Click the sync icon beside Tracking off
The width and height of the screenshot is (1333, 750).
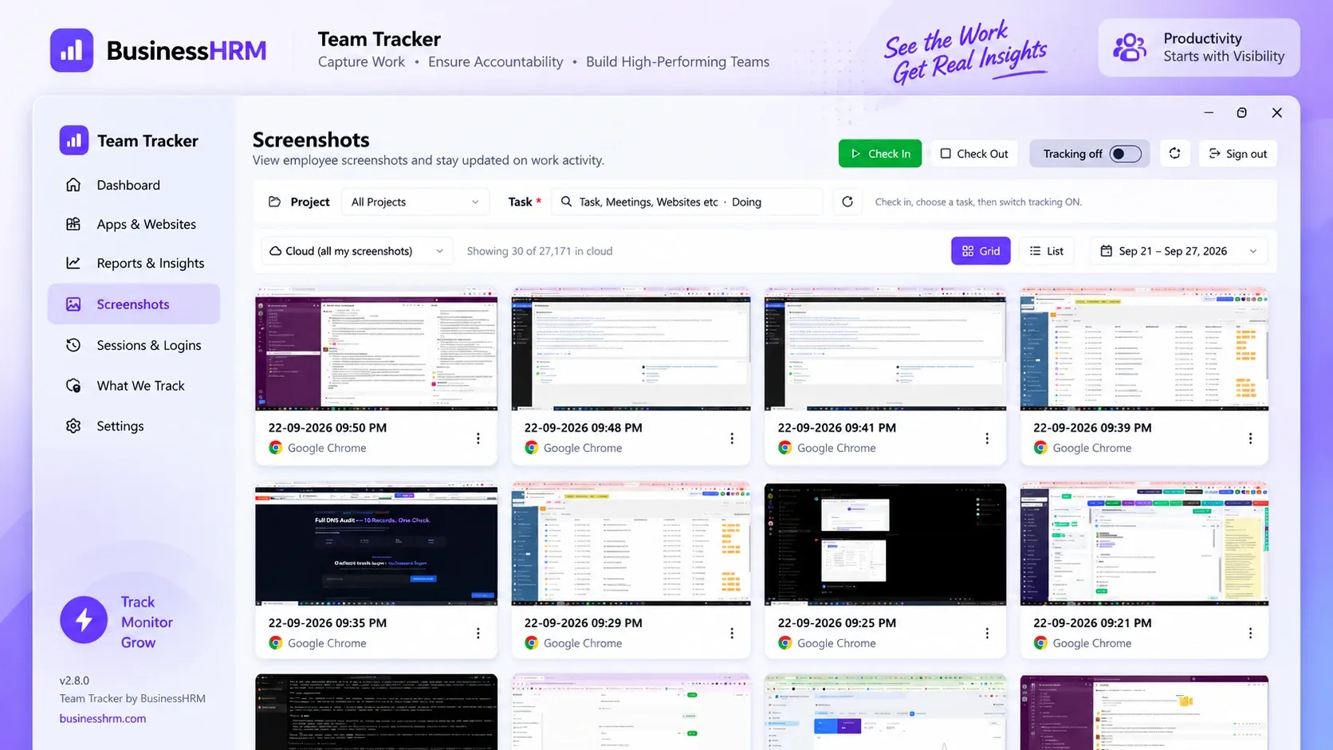click(1174, 154)
